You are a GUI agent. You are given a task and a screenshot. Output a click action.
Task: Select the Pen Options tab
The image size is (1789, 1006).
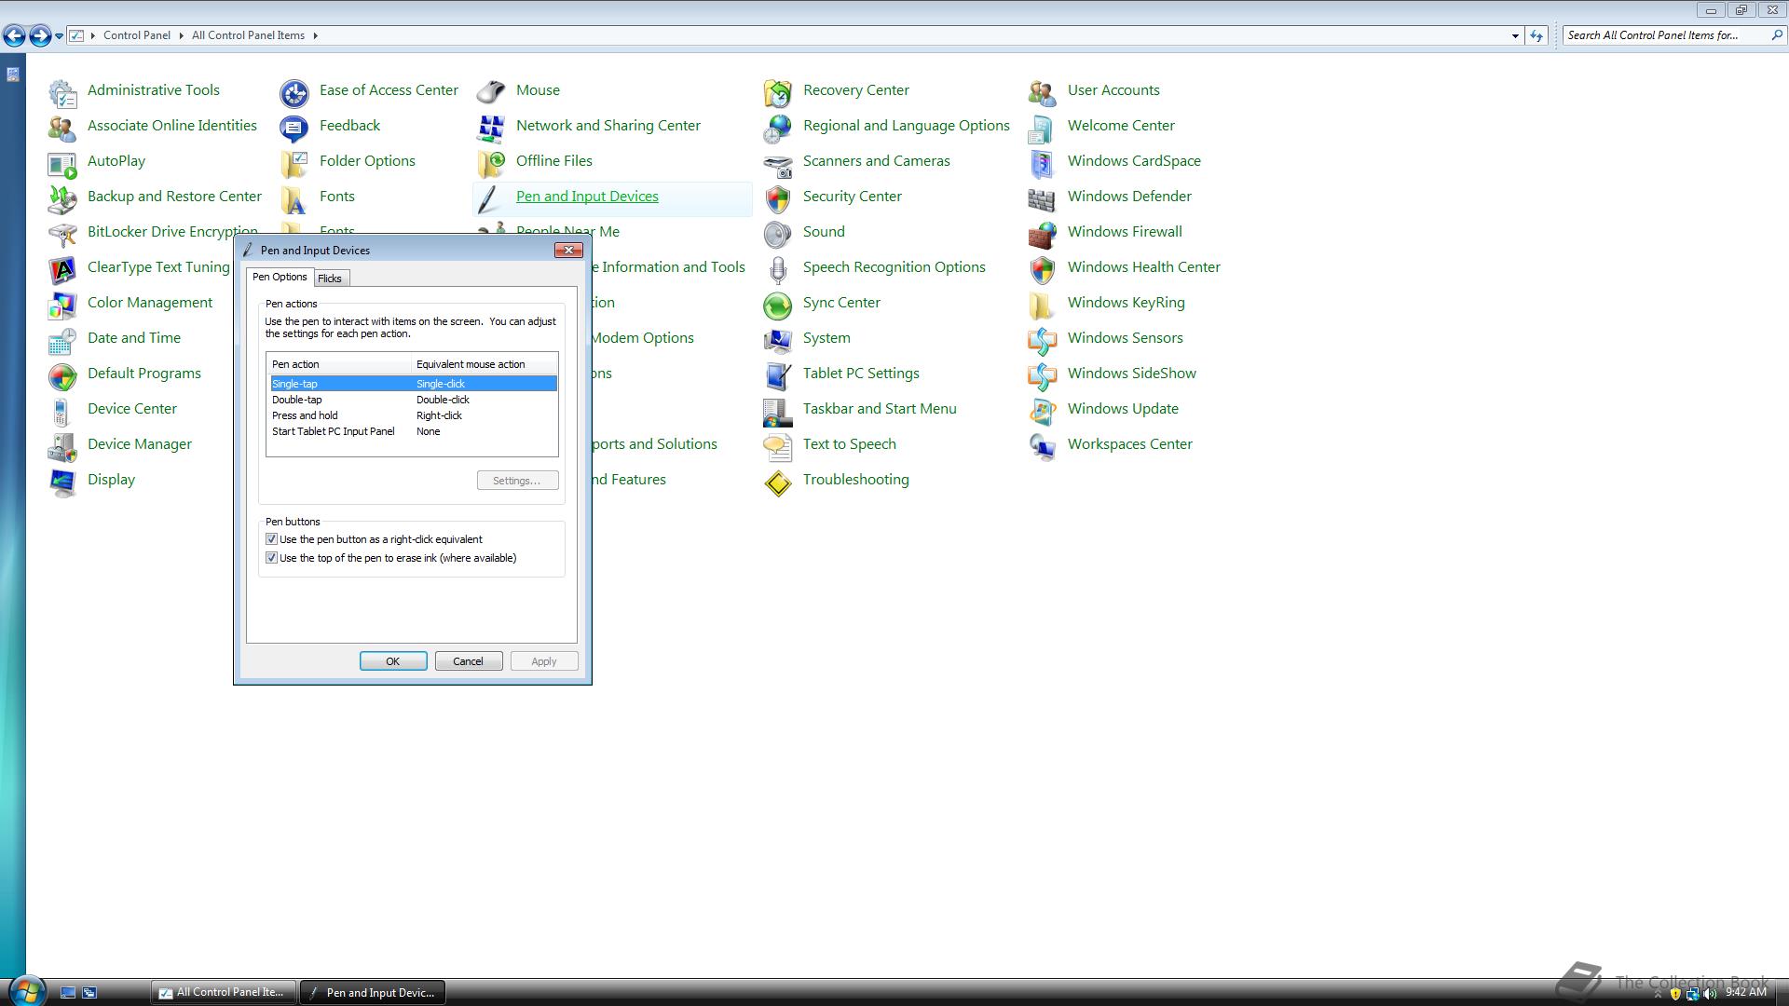tap(280, 277)
